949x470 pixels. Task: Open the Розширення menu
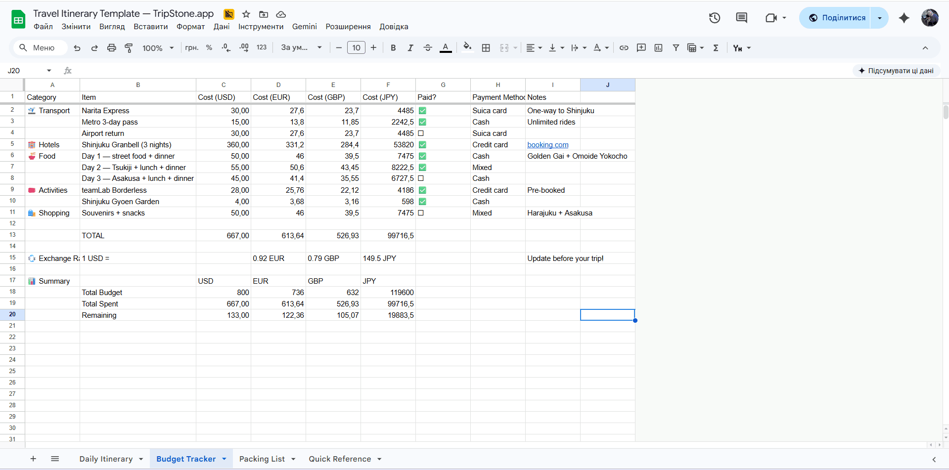(348, 27)
